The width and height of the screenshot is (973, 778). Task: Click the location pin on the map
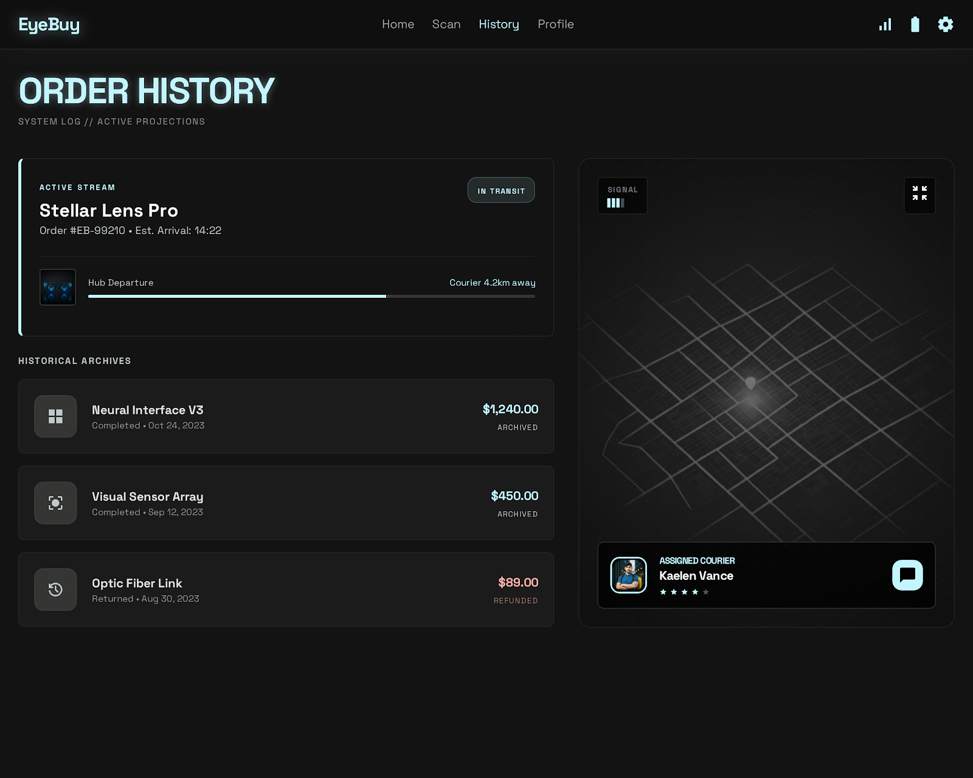tap(750, 383)
